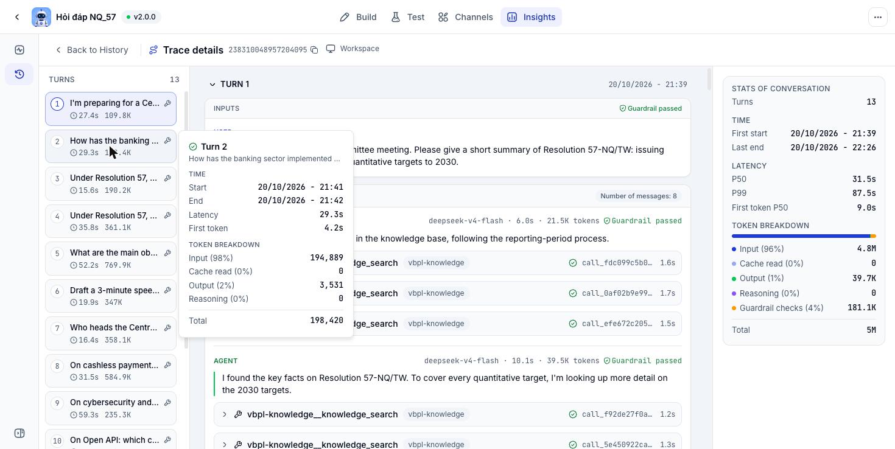Select turn 7 "Who heads the Centr…"

click(111, 333)
